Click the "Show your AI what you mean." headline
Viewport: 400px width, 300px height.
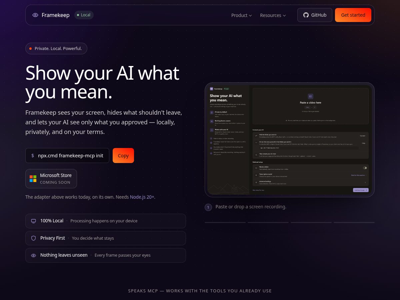(102, 83)
